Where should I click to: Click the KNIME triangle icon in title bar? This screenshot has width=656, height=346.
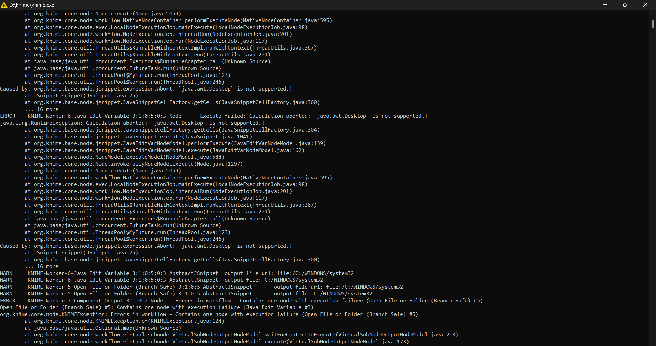coord(4,5)
